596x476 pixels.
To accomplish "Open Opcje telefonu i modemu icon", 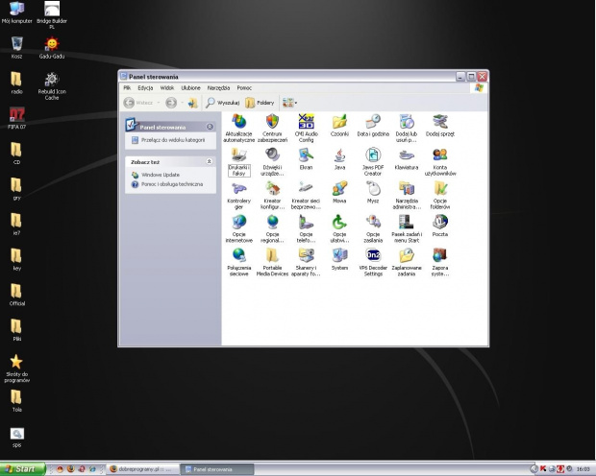I will coord(306,228).
